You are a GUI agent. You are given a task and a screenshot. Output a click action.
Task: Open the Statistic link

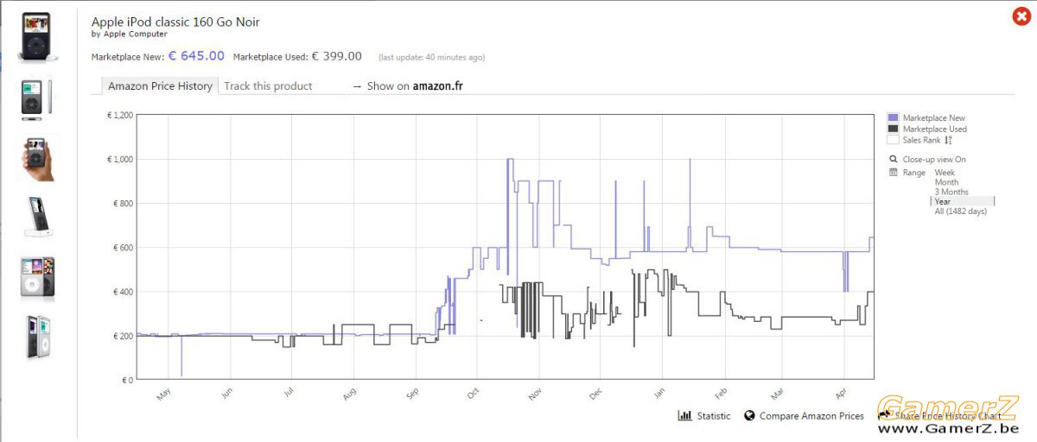(713, 416)
